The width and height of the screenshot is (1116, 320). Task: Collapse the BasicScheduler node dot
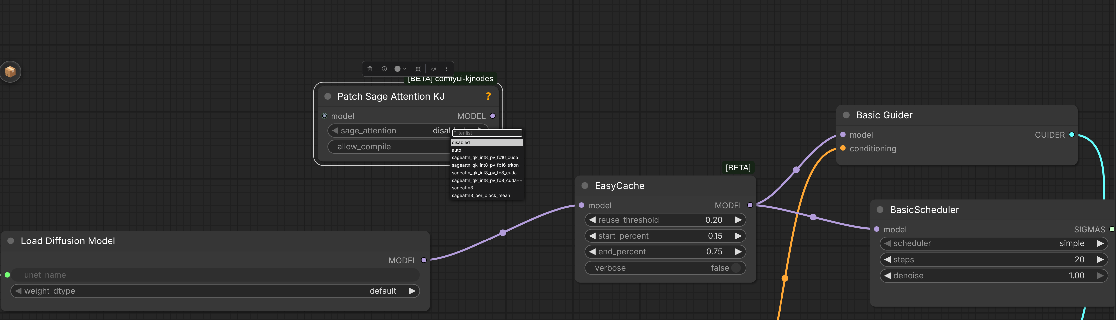pyautogui.click(x=880, y=210)
